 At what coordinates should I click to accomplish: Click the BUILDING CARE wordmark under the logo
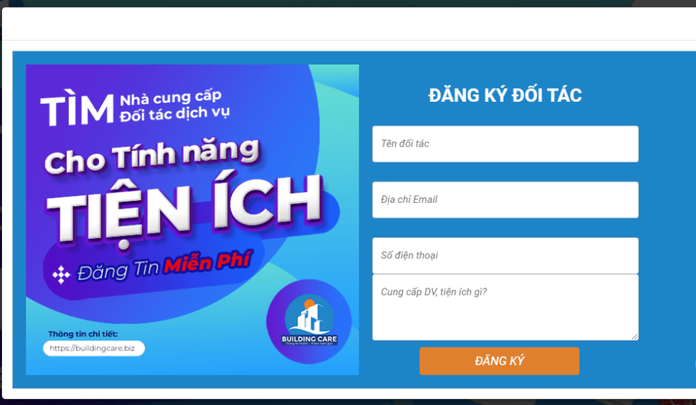click(309, 339)
